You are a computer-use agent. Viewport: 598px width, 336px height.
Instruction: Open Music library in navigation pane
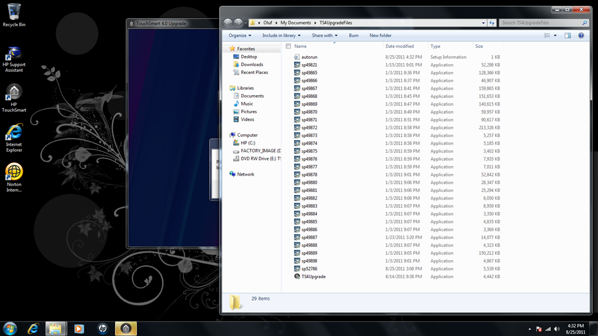click(x=247, y=104)
